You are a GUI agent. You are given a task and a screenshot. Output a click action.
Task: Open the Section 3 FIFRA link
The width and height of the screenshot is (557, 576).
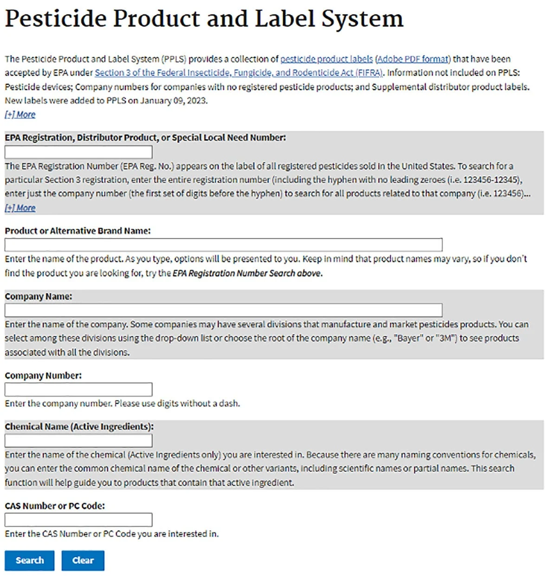click(239, 73)
